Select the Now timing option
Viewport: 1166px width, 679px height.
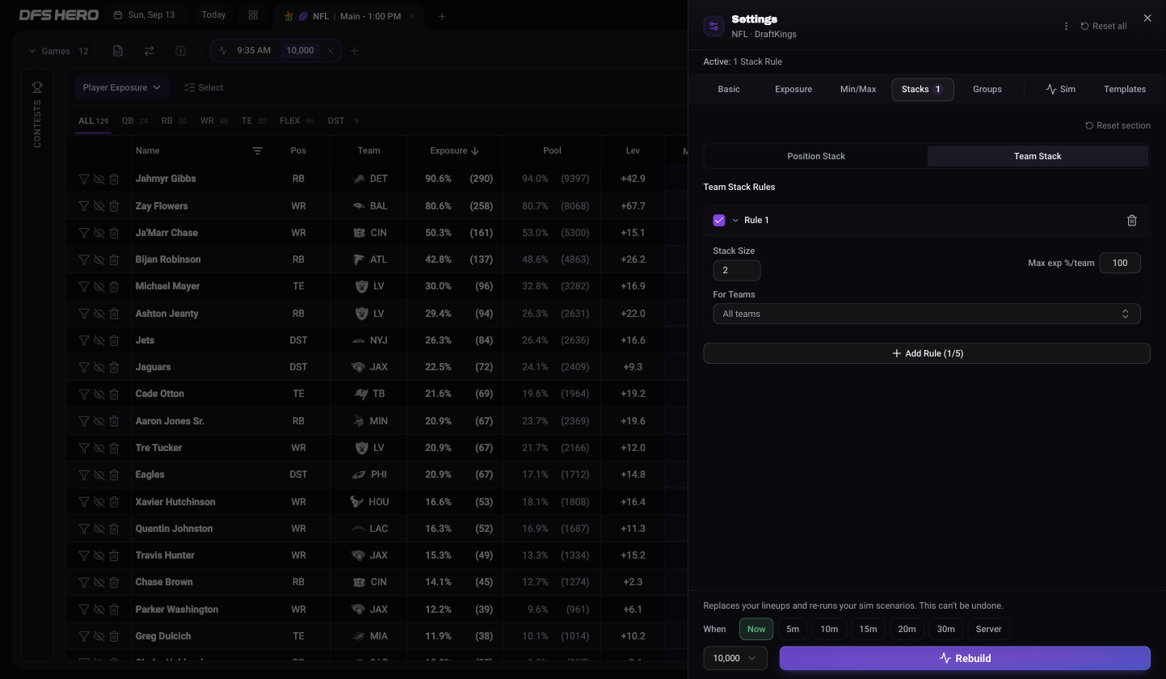(756, 629)
